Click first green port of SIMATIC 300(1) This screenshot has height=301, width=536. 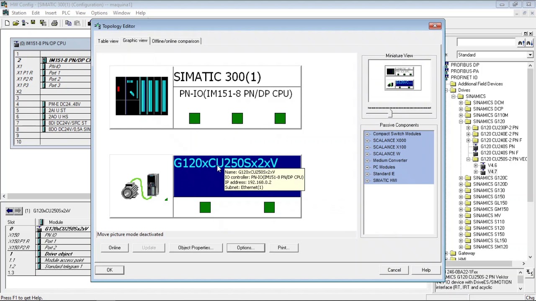tap(194, 118)
